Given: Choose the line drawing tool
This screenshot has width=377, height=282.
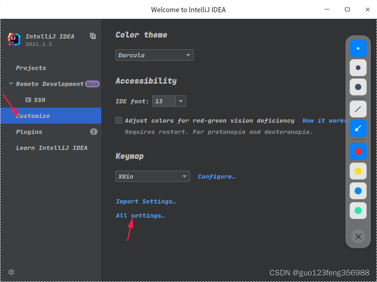Looking at the screenshot, I should tap(358, 109).
